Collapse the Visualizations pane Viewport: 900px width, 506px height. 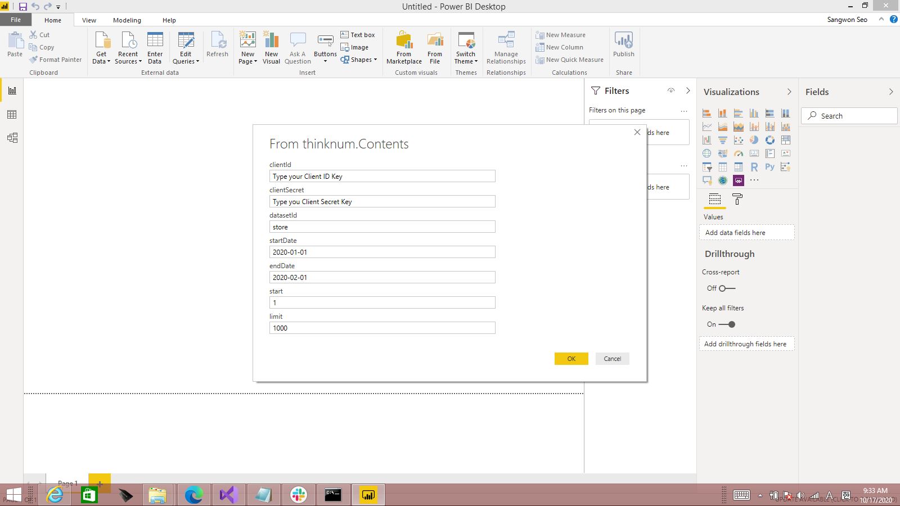tap(789, 92)
